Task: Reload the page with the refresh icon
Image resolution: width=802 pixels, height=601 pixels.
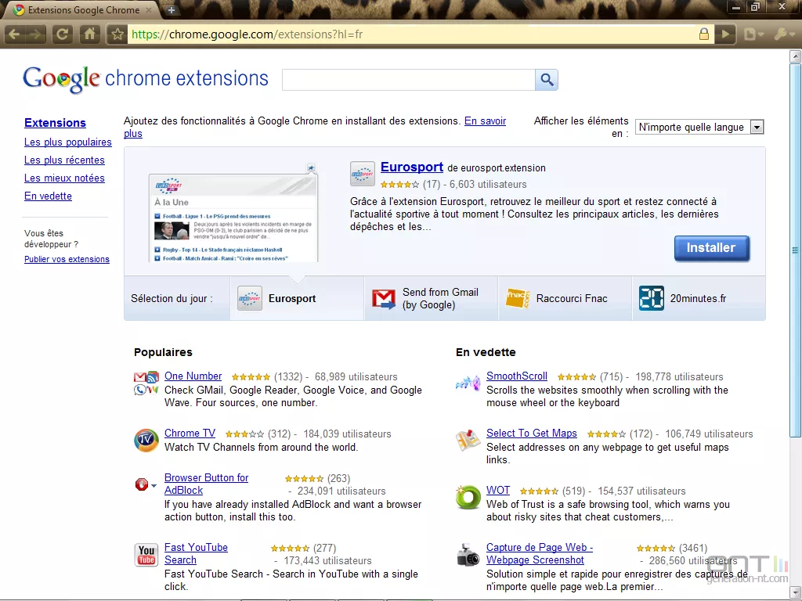Action: 63,34
